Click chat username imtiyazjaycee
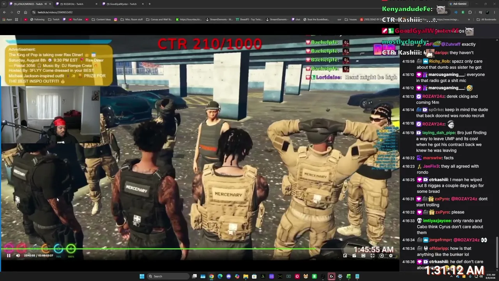 point(437,221)
